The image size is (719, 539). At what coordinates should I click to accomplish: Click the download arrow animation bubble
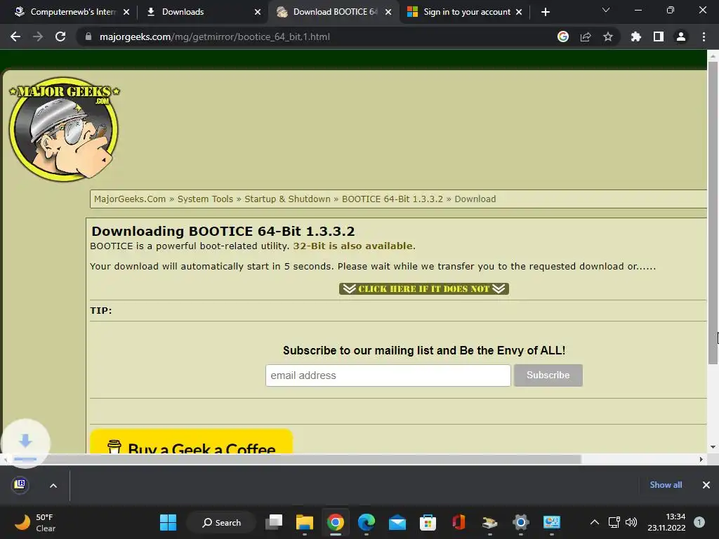coord(25,443)
